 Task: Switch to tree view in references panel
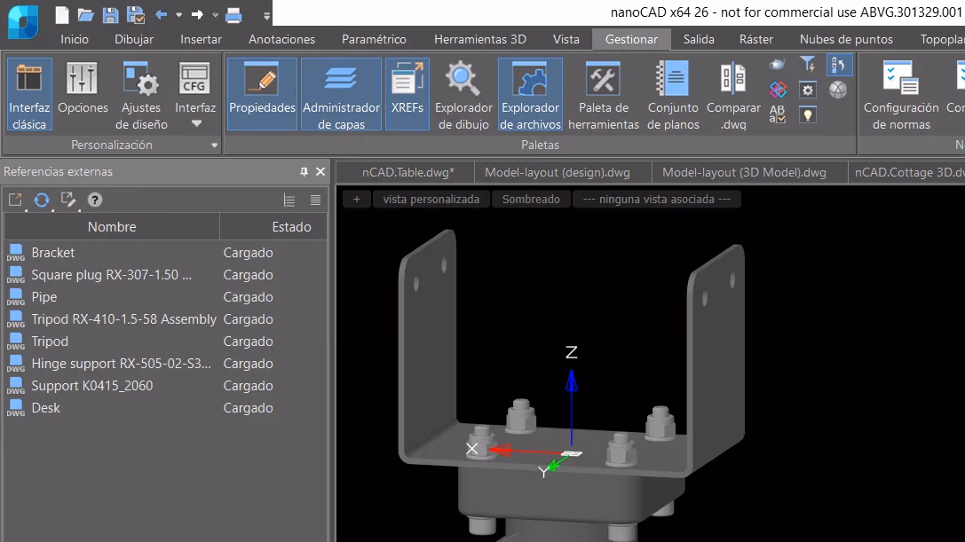[289, 200]
